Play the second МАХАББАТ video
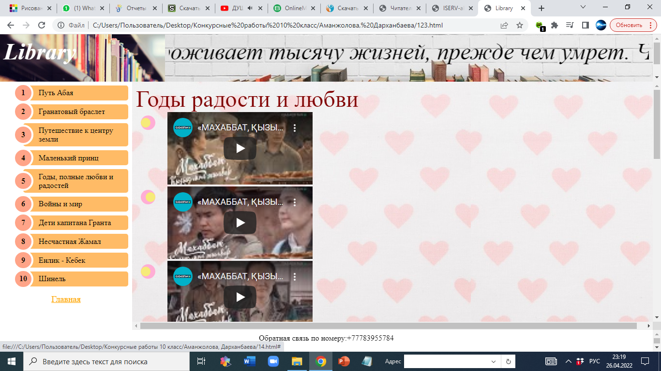The height and width of the screenshot is (371, 661). click(240, 223)
